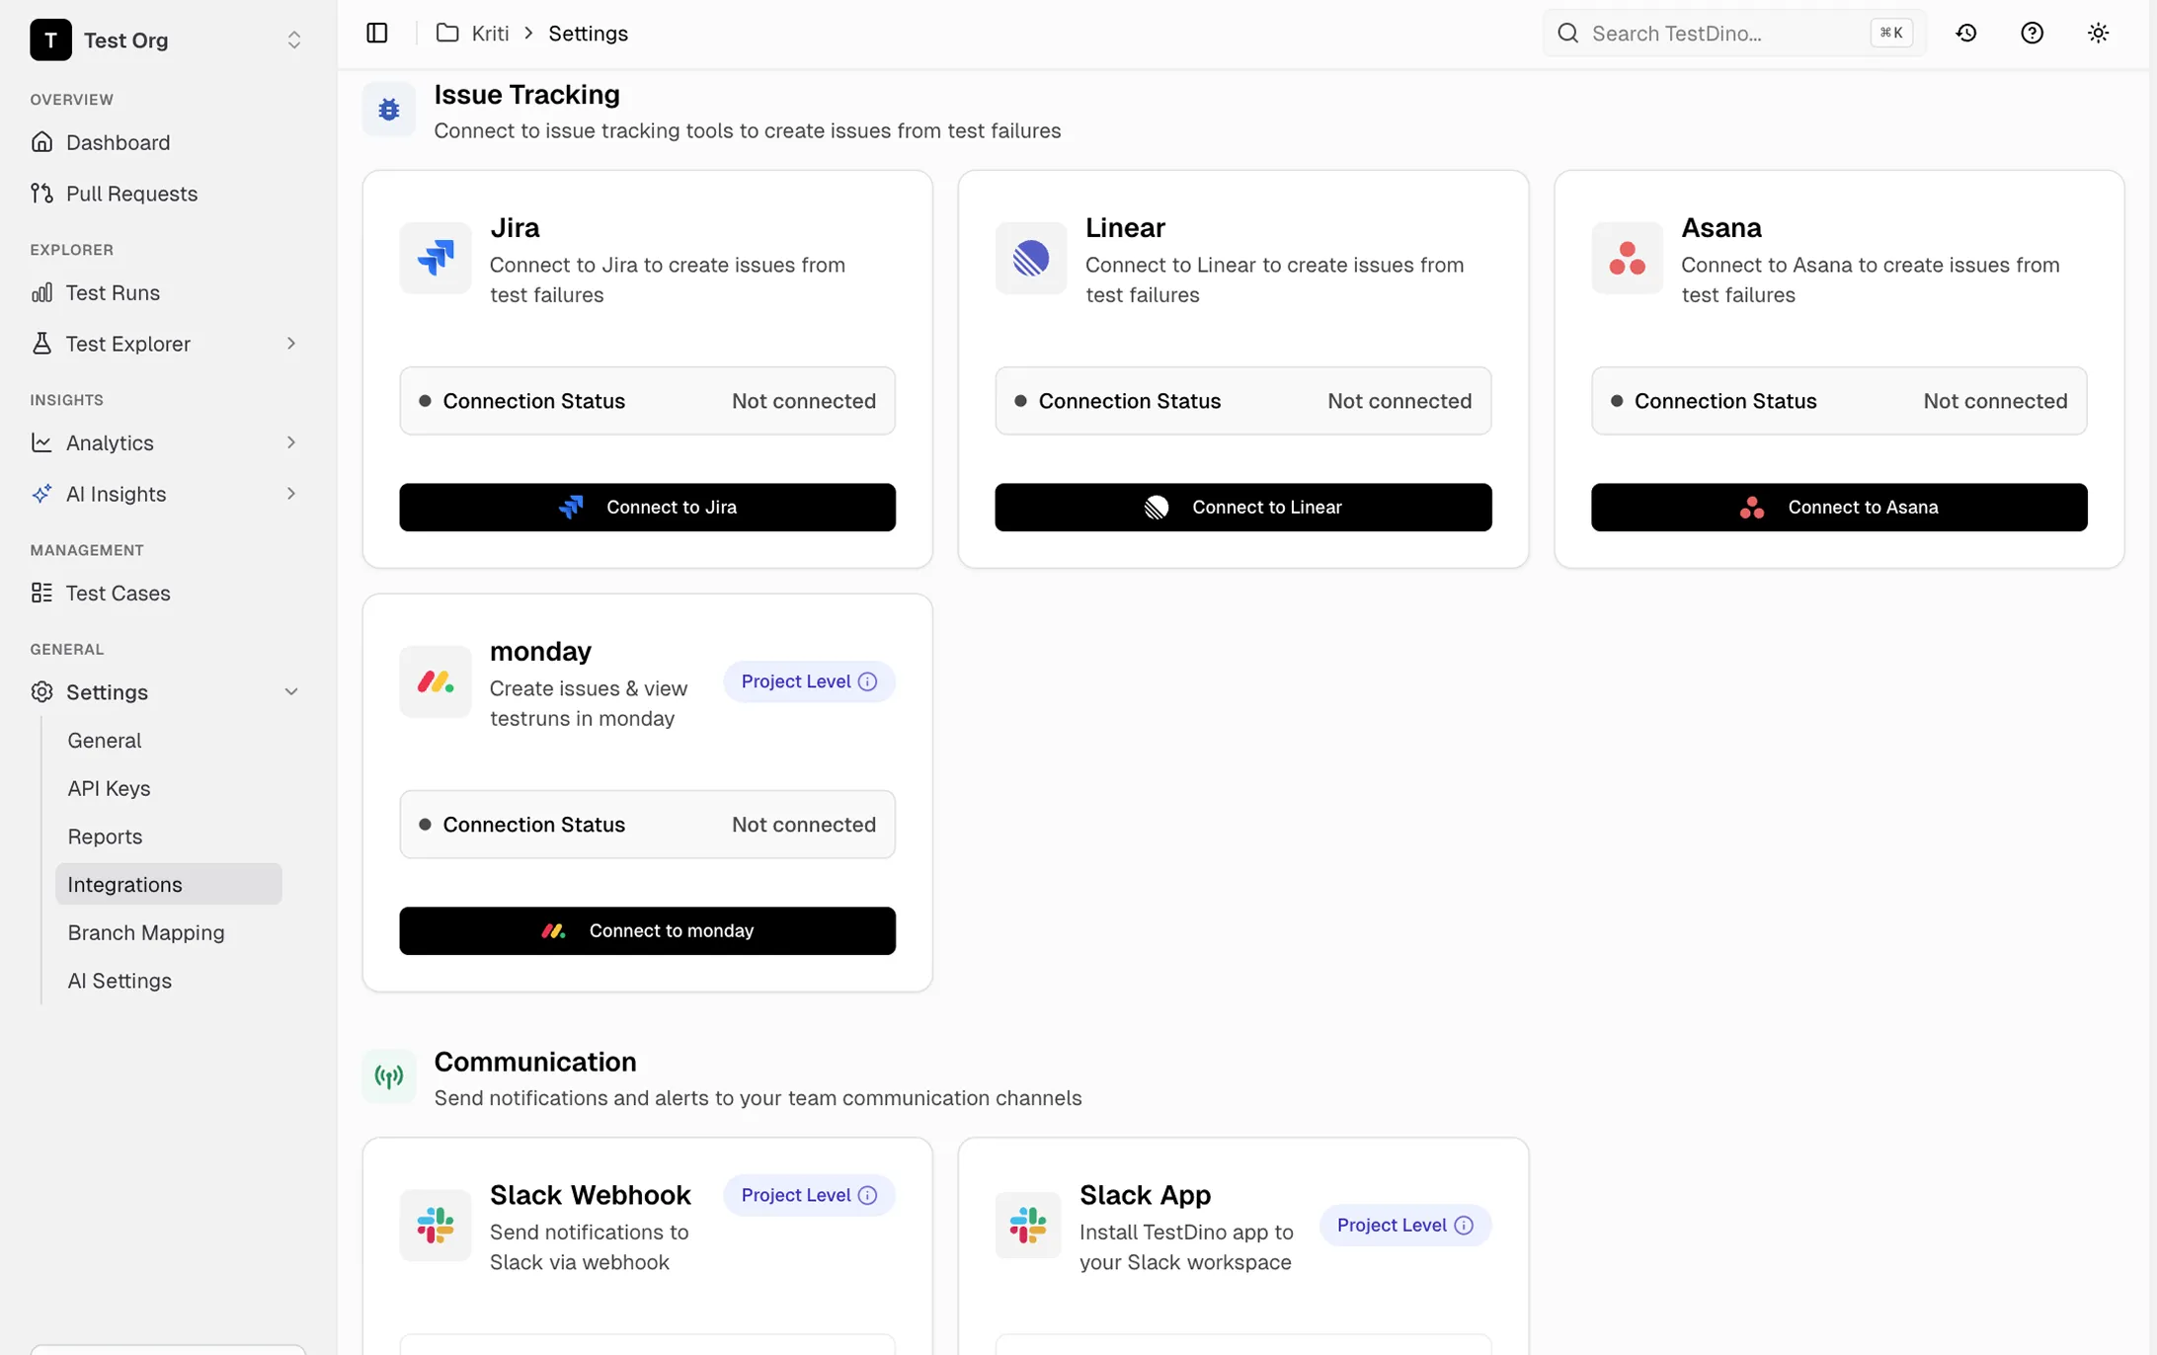Toggle the sidebar panel icon
Screen dimensions: 2157x1355
tap(376, 33)
